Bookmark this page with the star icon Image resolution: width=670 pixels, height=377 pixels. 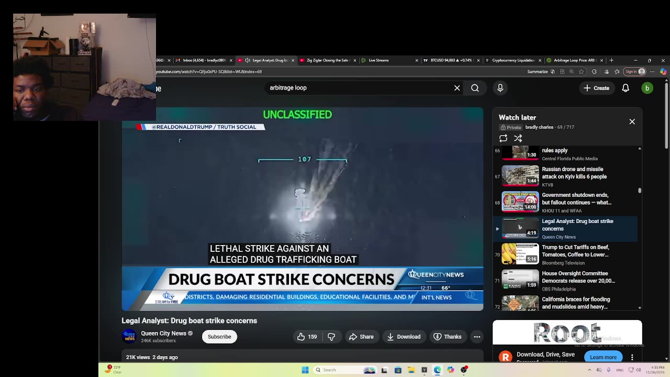582,72
